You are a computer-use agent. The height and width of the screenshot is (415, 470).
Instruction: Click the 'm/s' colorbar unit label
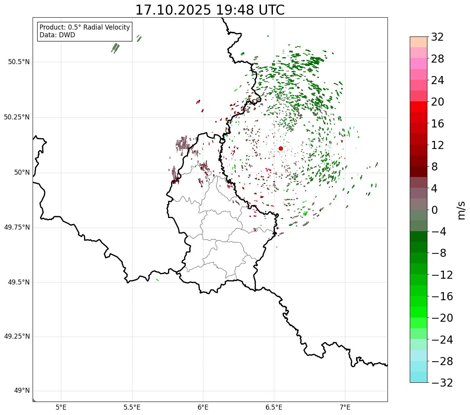click(462, 210)
